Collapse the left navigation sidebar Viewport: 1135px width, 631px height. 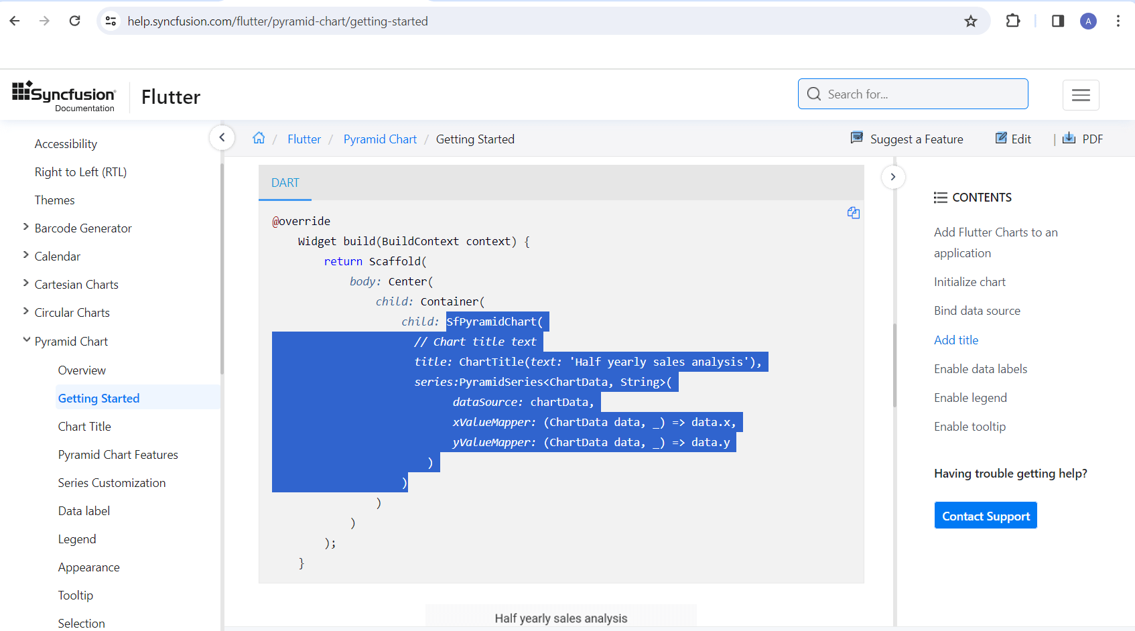coord(222,138)
